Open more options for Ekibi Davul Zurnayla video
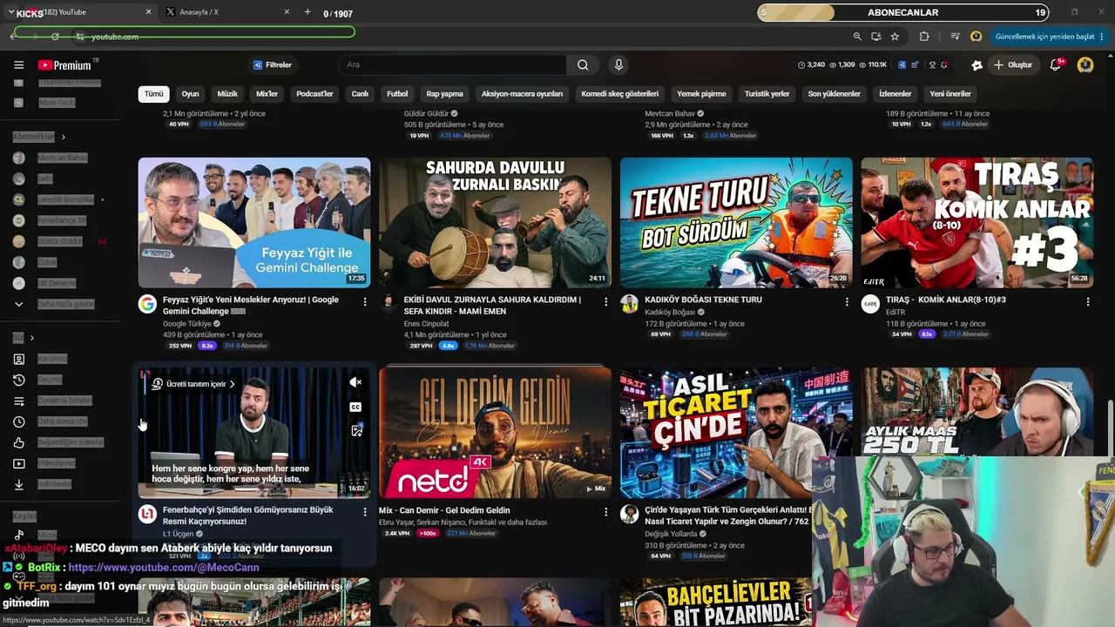 606,301
